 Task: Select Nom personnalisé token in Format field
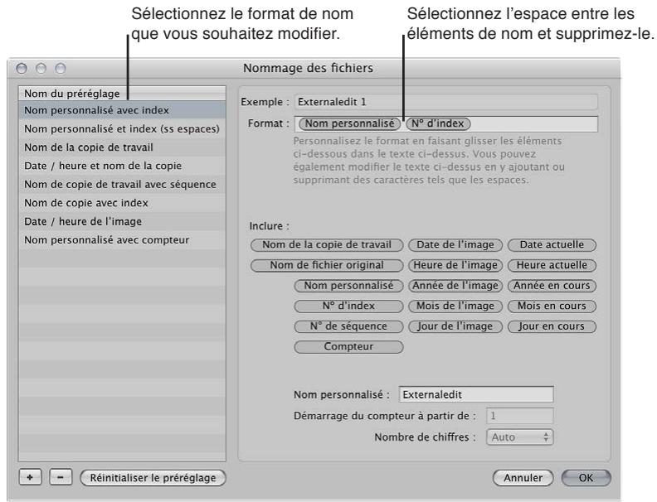click(350, 123)
